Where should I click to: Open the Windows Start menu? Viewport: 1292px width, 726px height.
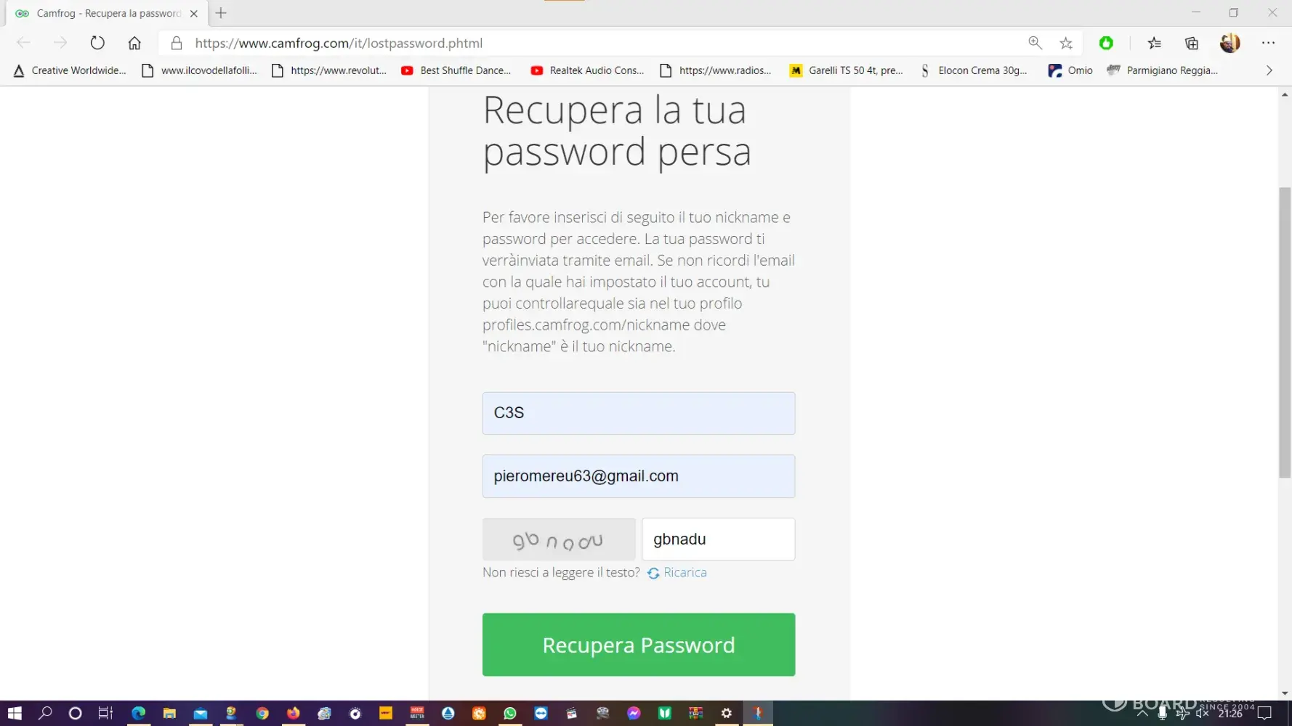point(15,714)
